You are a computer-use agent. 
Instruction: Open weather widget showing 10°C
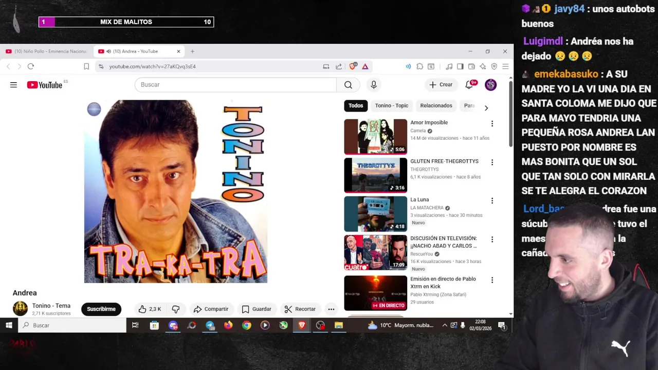pos(401,325)
